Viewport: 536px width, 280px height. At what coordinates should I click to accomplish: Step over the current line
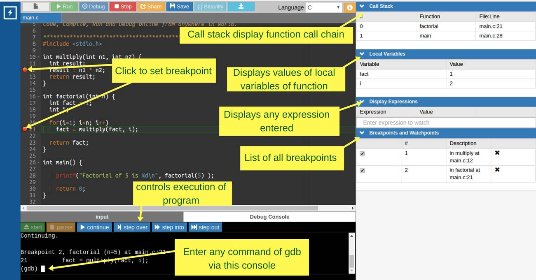click(132, 227)
